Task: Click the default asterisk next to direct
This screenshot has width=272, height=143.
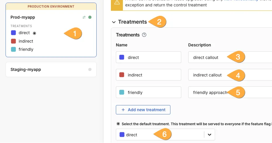Action: (x=34, y=33)
